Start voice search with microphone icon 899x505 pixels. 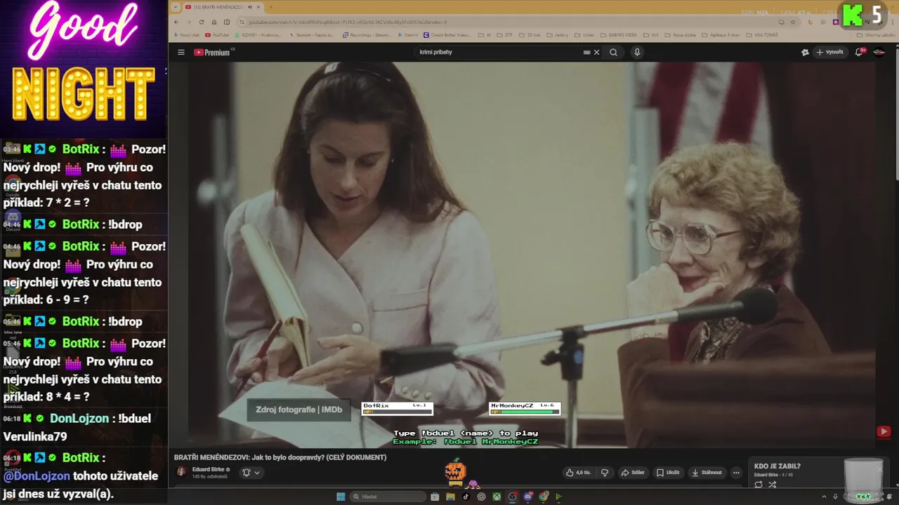click(x=637, y=53)
